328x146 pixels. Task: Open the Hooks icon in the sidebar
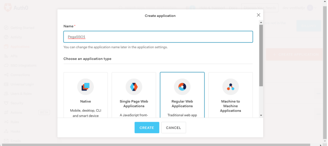(x=7, y=131)
